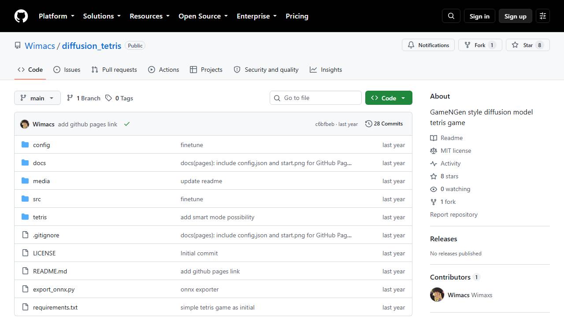Click the config folder icon
This screenshot has width=564, height=317.
(25, 145)
